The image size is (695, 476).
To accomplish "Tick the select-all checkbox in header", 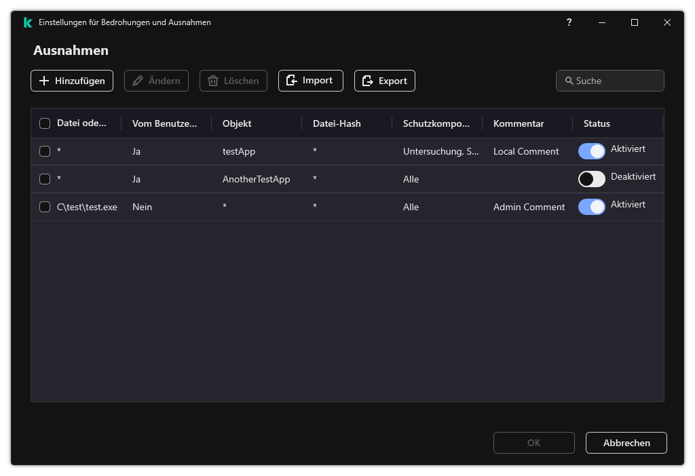I will [x=45, y=123].
